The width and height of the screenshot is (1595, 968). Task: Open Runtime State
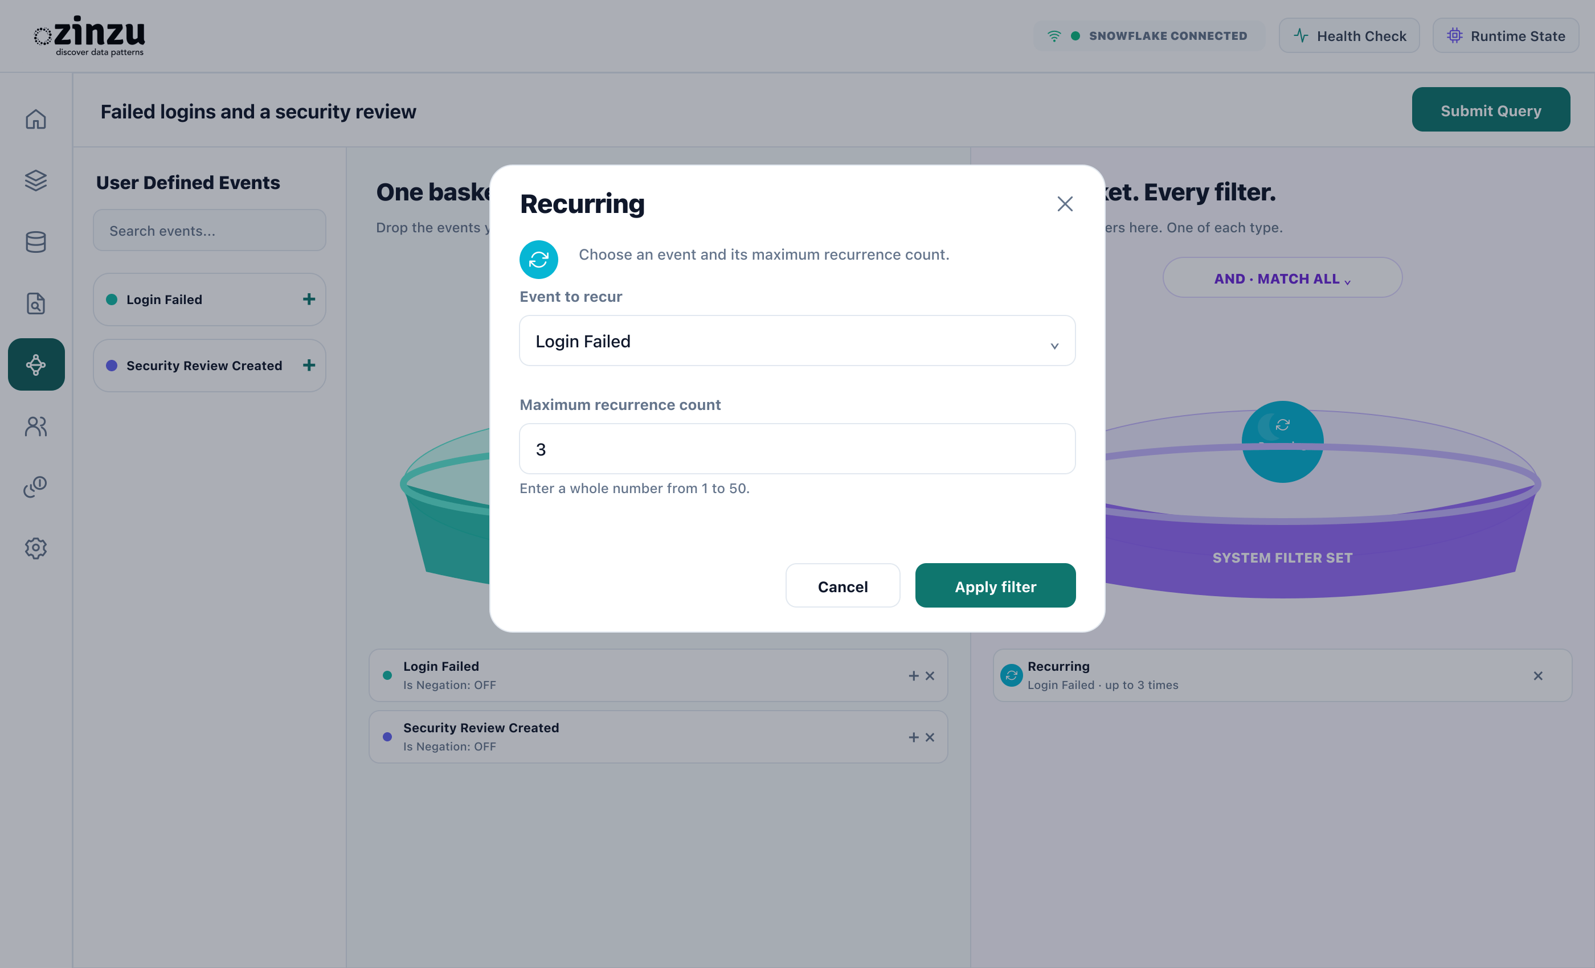tap(1506, 35)
